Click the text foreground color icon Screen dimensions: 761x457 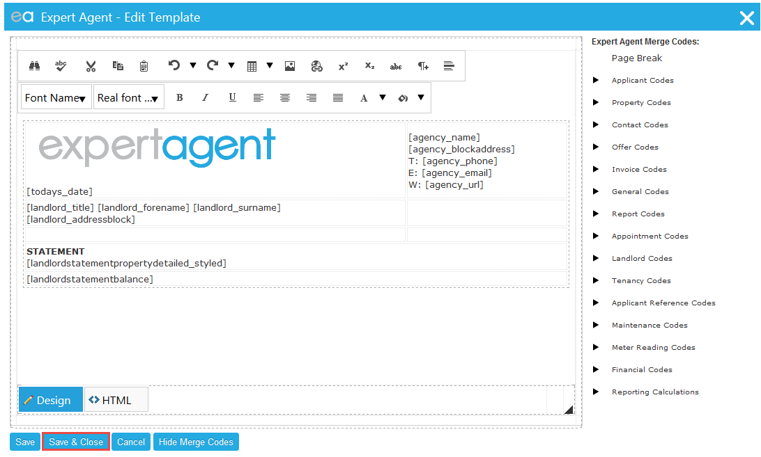pyautogui.click(x=364, y=98)
